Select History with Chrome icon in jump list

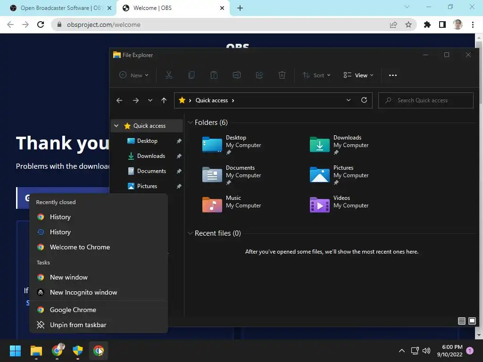pos(99,217)
